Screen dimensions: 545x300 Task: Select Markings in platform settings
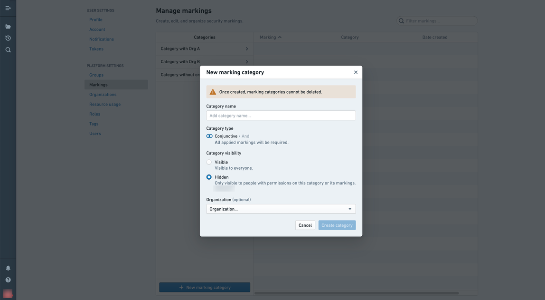pyautogui.click(x=116, y=85)
